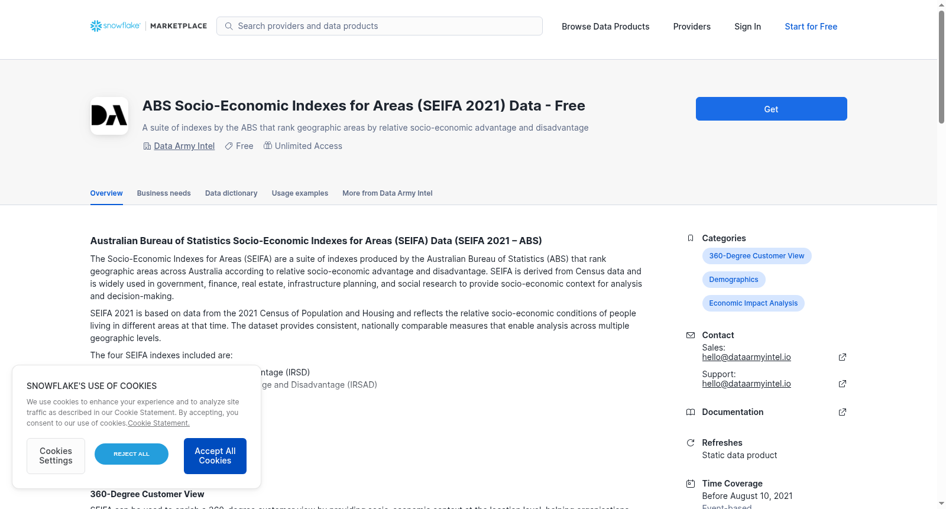This screenshot has width=946, height=509.
Task: Select the Economic Impact Analysis category chip
Action: pos(753,303)
